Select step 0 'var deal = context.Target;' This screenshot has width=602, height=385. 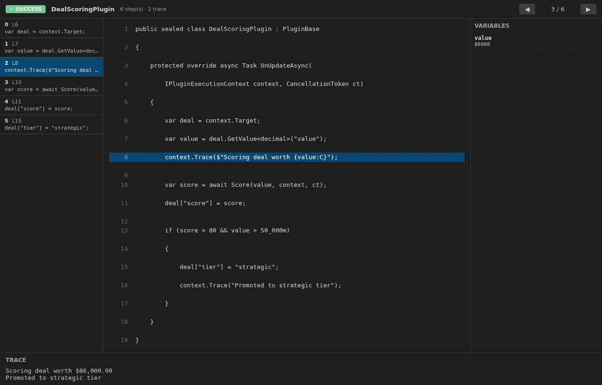52,28
